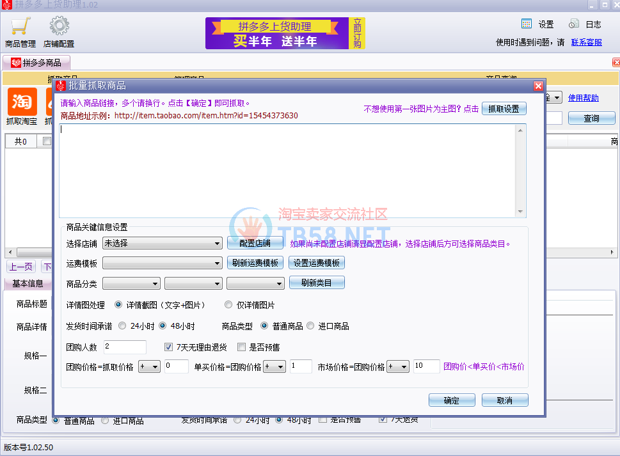The image size is (620, 456).
Task: Click horizontal scrollbar left arrow in main window
Action: 10,252
